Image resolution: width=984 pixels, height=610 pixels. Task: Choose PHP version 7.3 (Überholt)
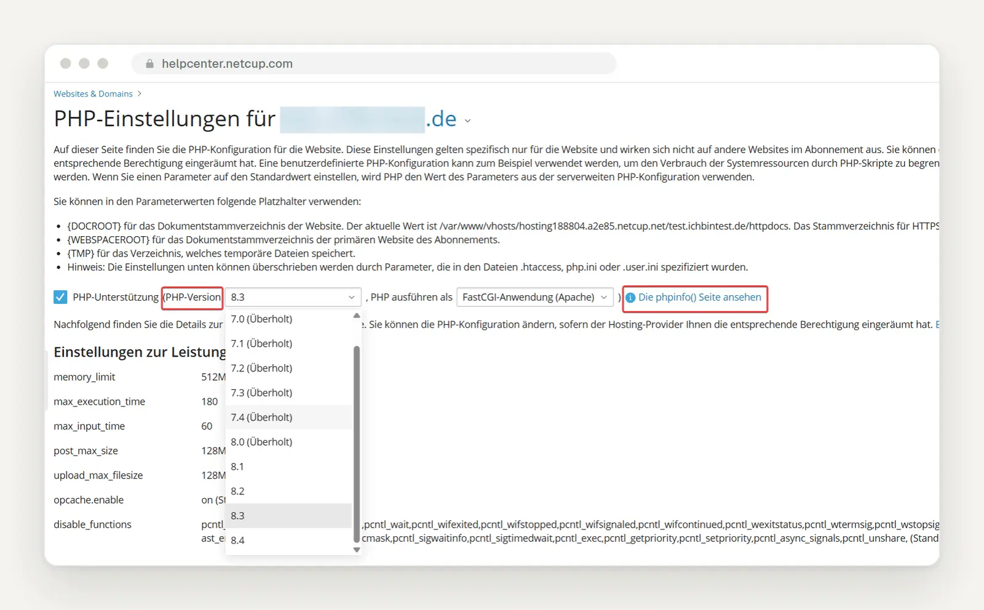click(x=288, y=392)
